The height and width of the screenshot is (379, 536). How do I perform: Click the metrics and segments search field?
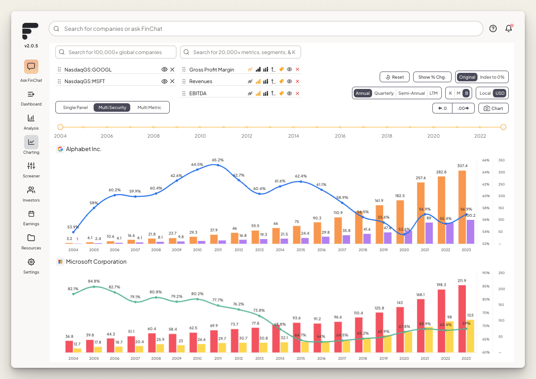[x=240, y=52]
